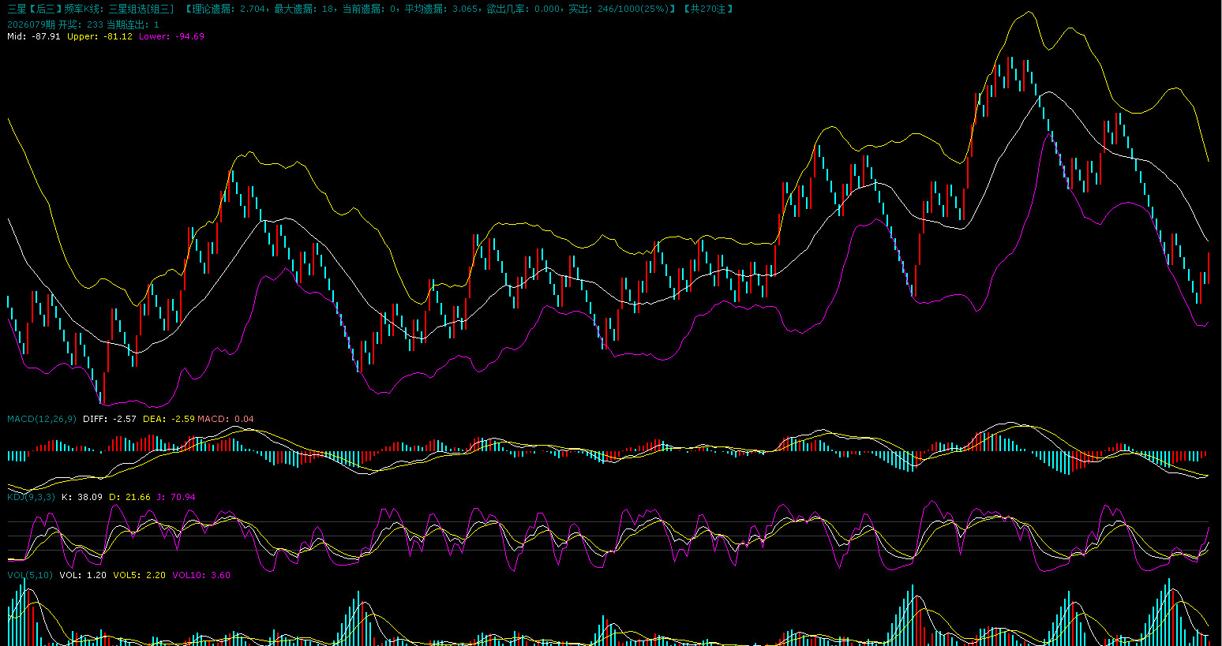This screenshot has height=646, width=1222.
Task: Select the yellow Upper: -81.12 readout
Action: 99,36
